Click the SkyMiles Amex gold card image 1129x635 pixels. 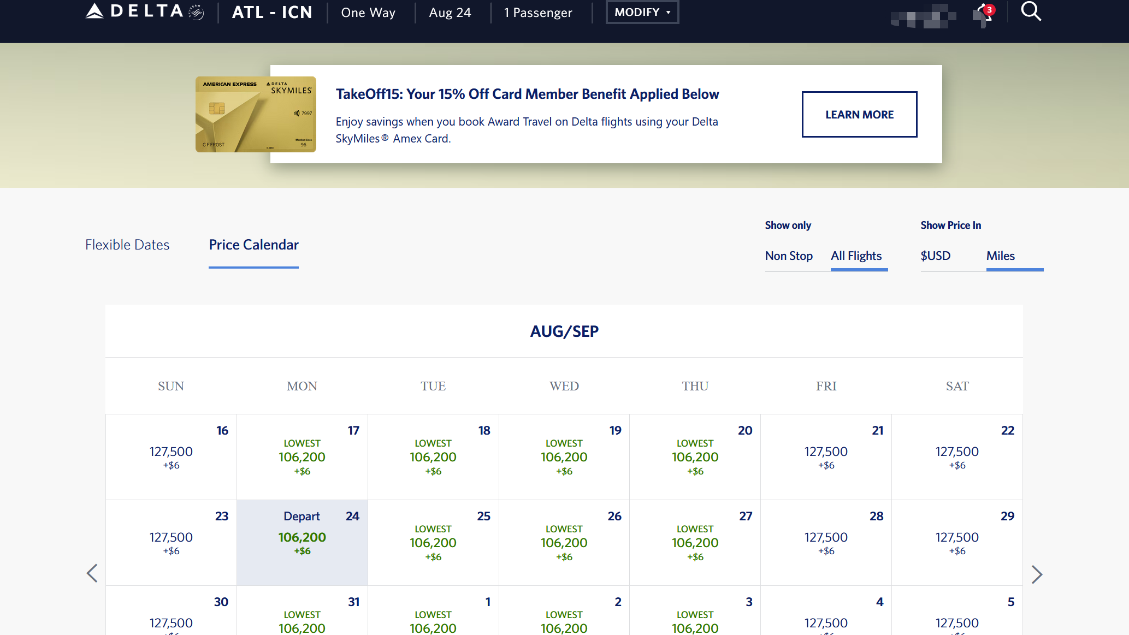tap(256, 114)
